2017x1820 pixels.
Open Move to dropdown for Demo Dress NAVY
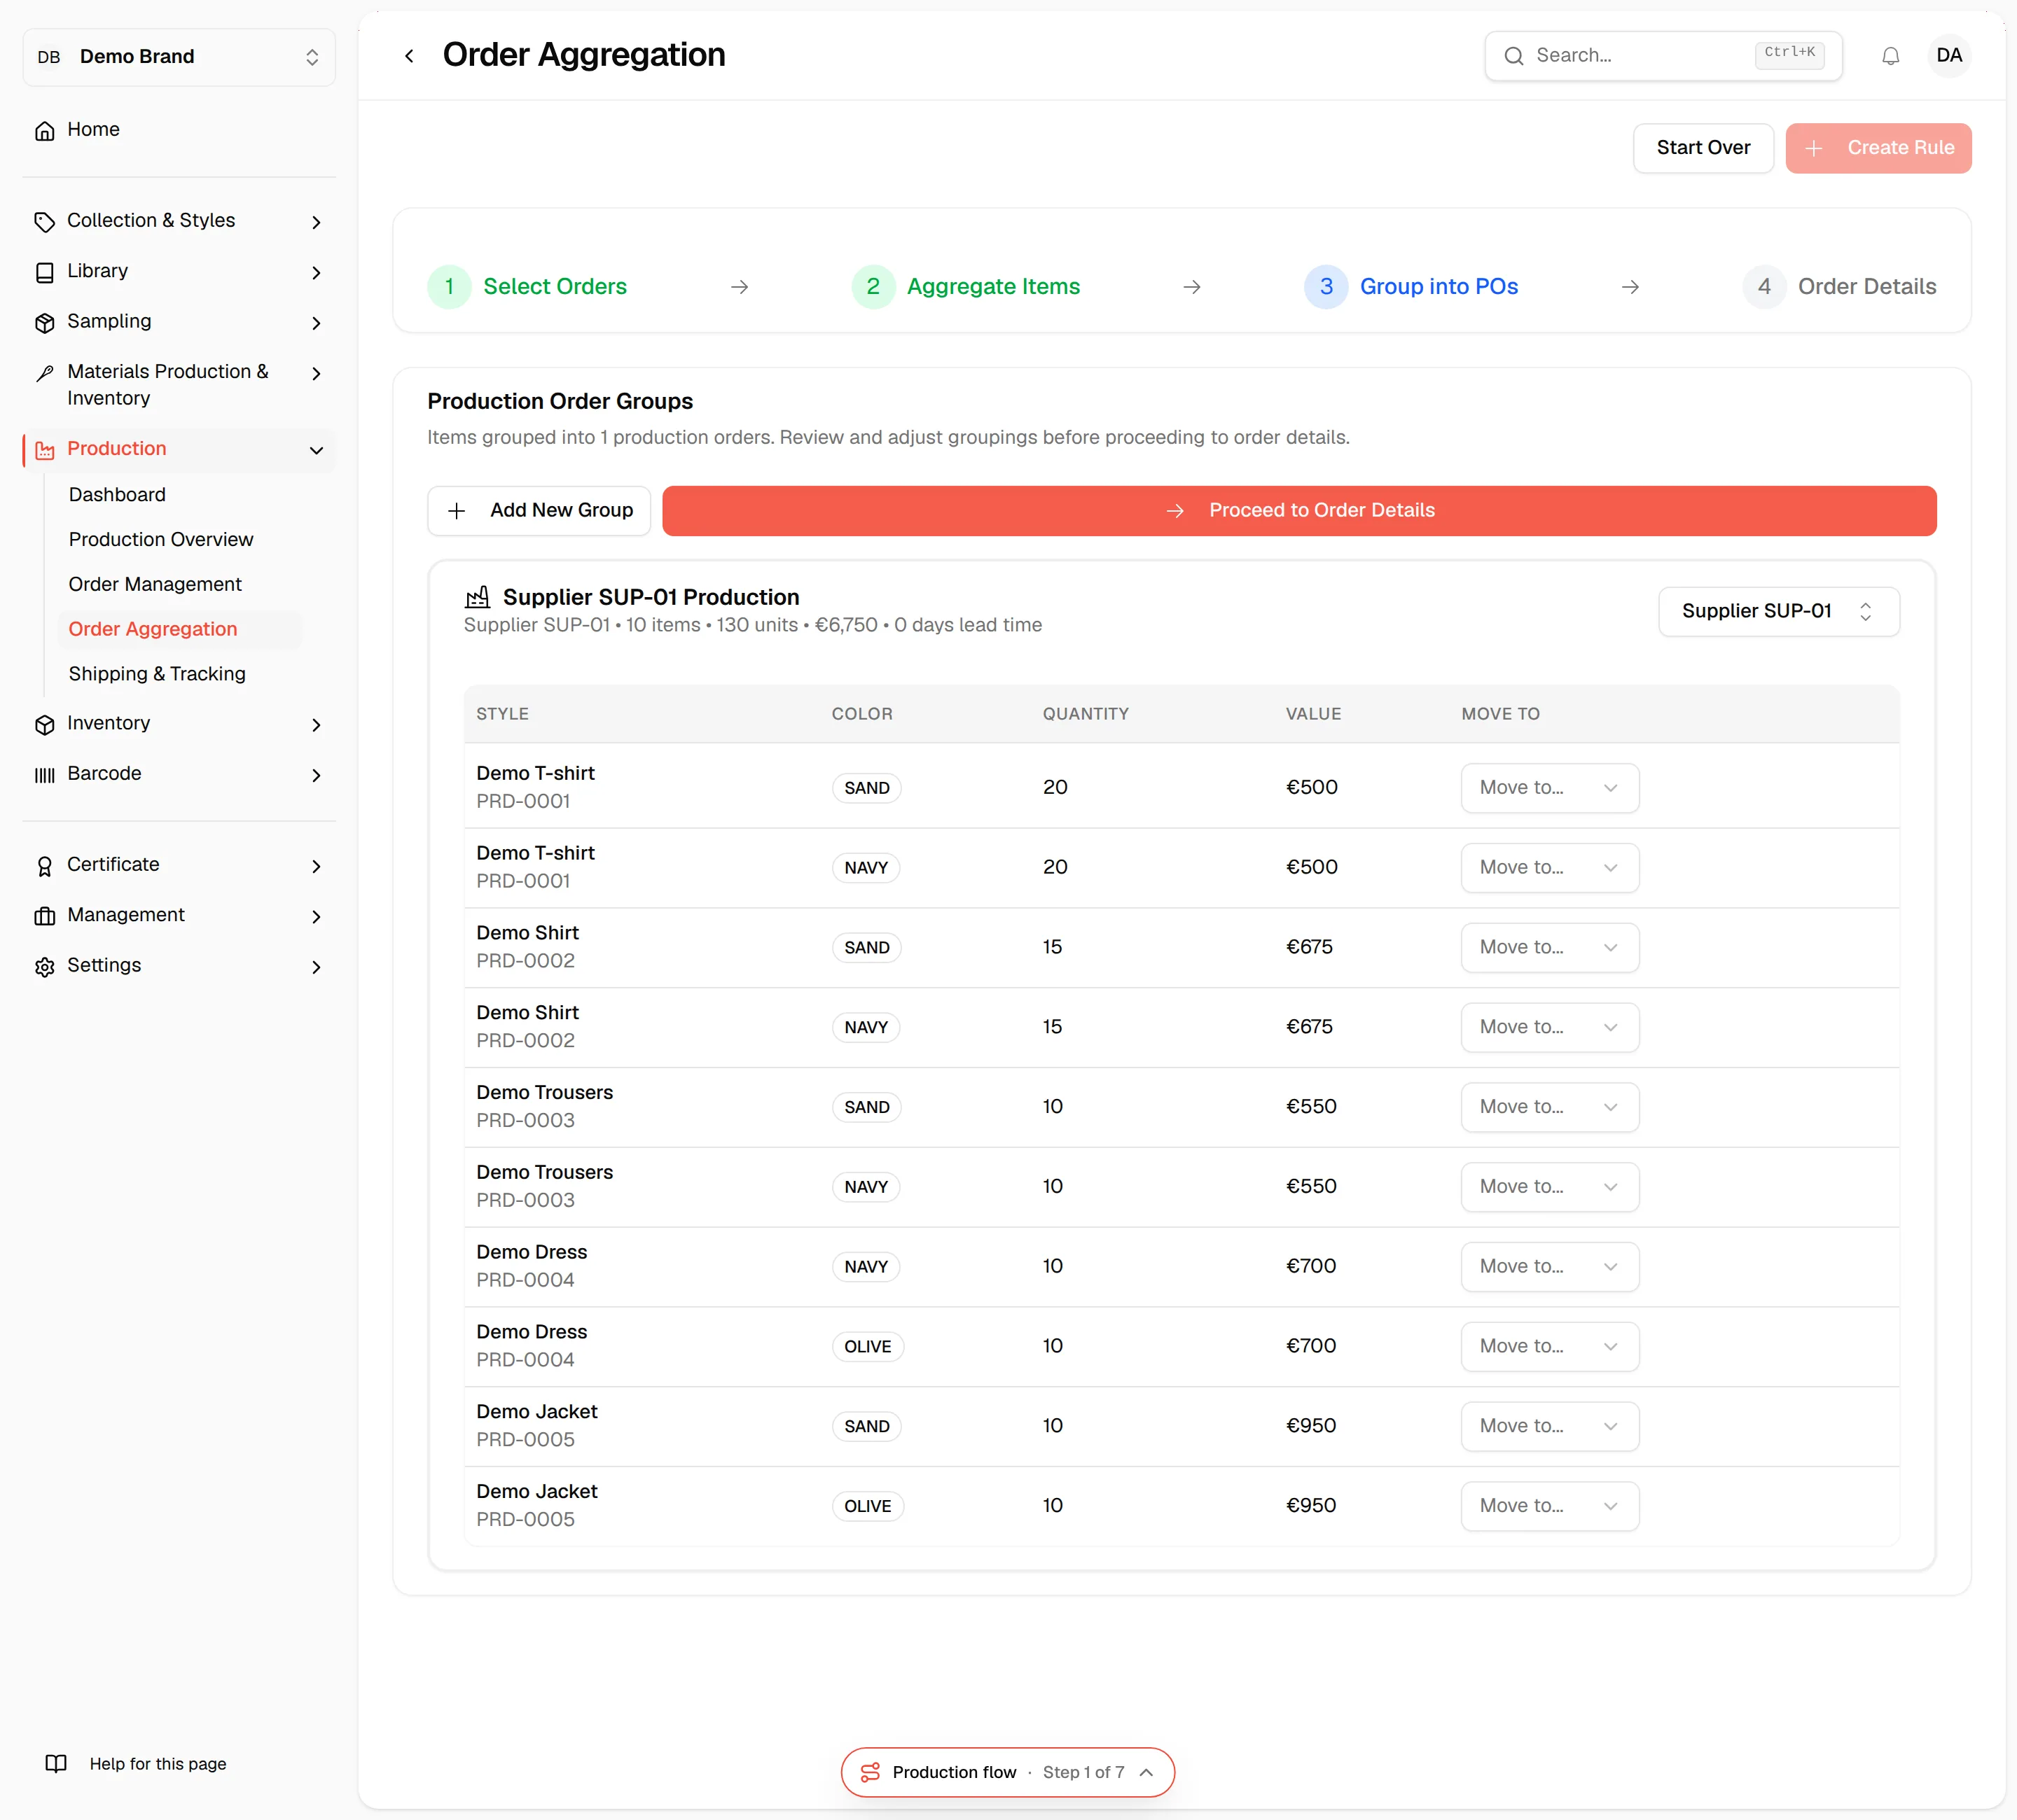(1548, 1266)
